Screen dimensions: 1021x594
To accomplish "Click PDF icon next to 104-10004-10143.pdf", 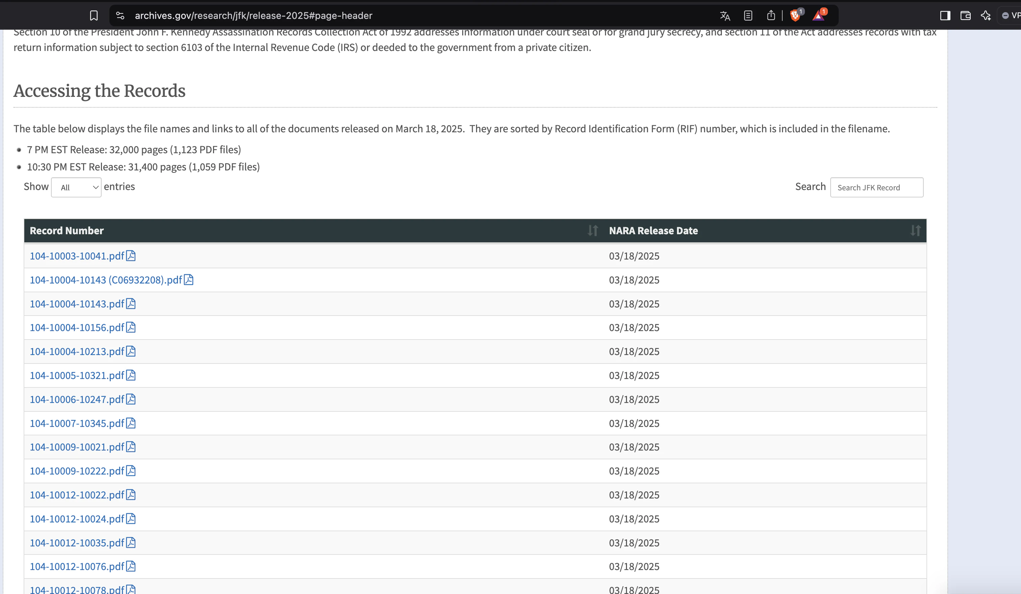I will (x=130, y=303).
